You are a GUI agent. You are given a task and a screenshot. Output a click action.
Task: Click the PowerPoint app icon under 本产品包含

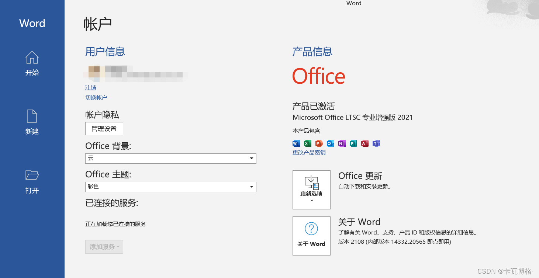tap(319, 143)
